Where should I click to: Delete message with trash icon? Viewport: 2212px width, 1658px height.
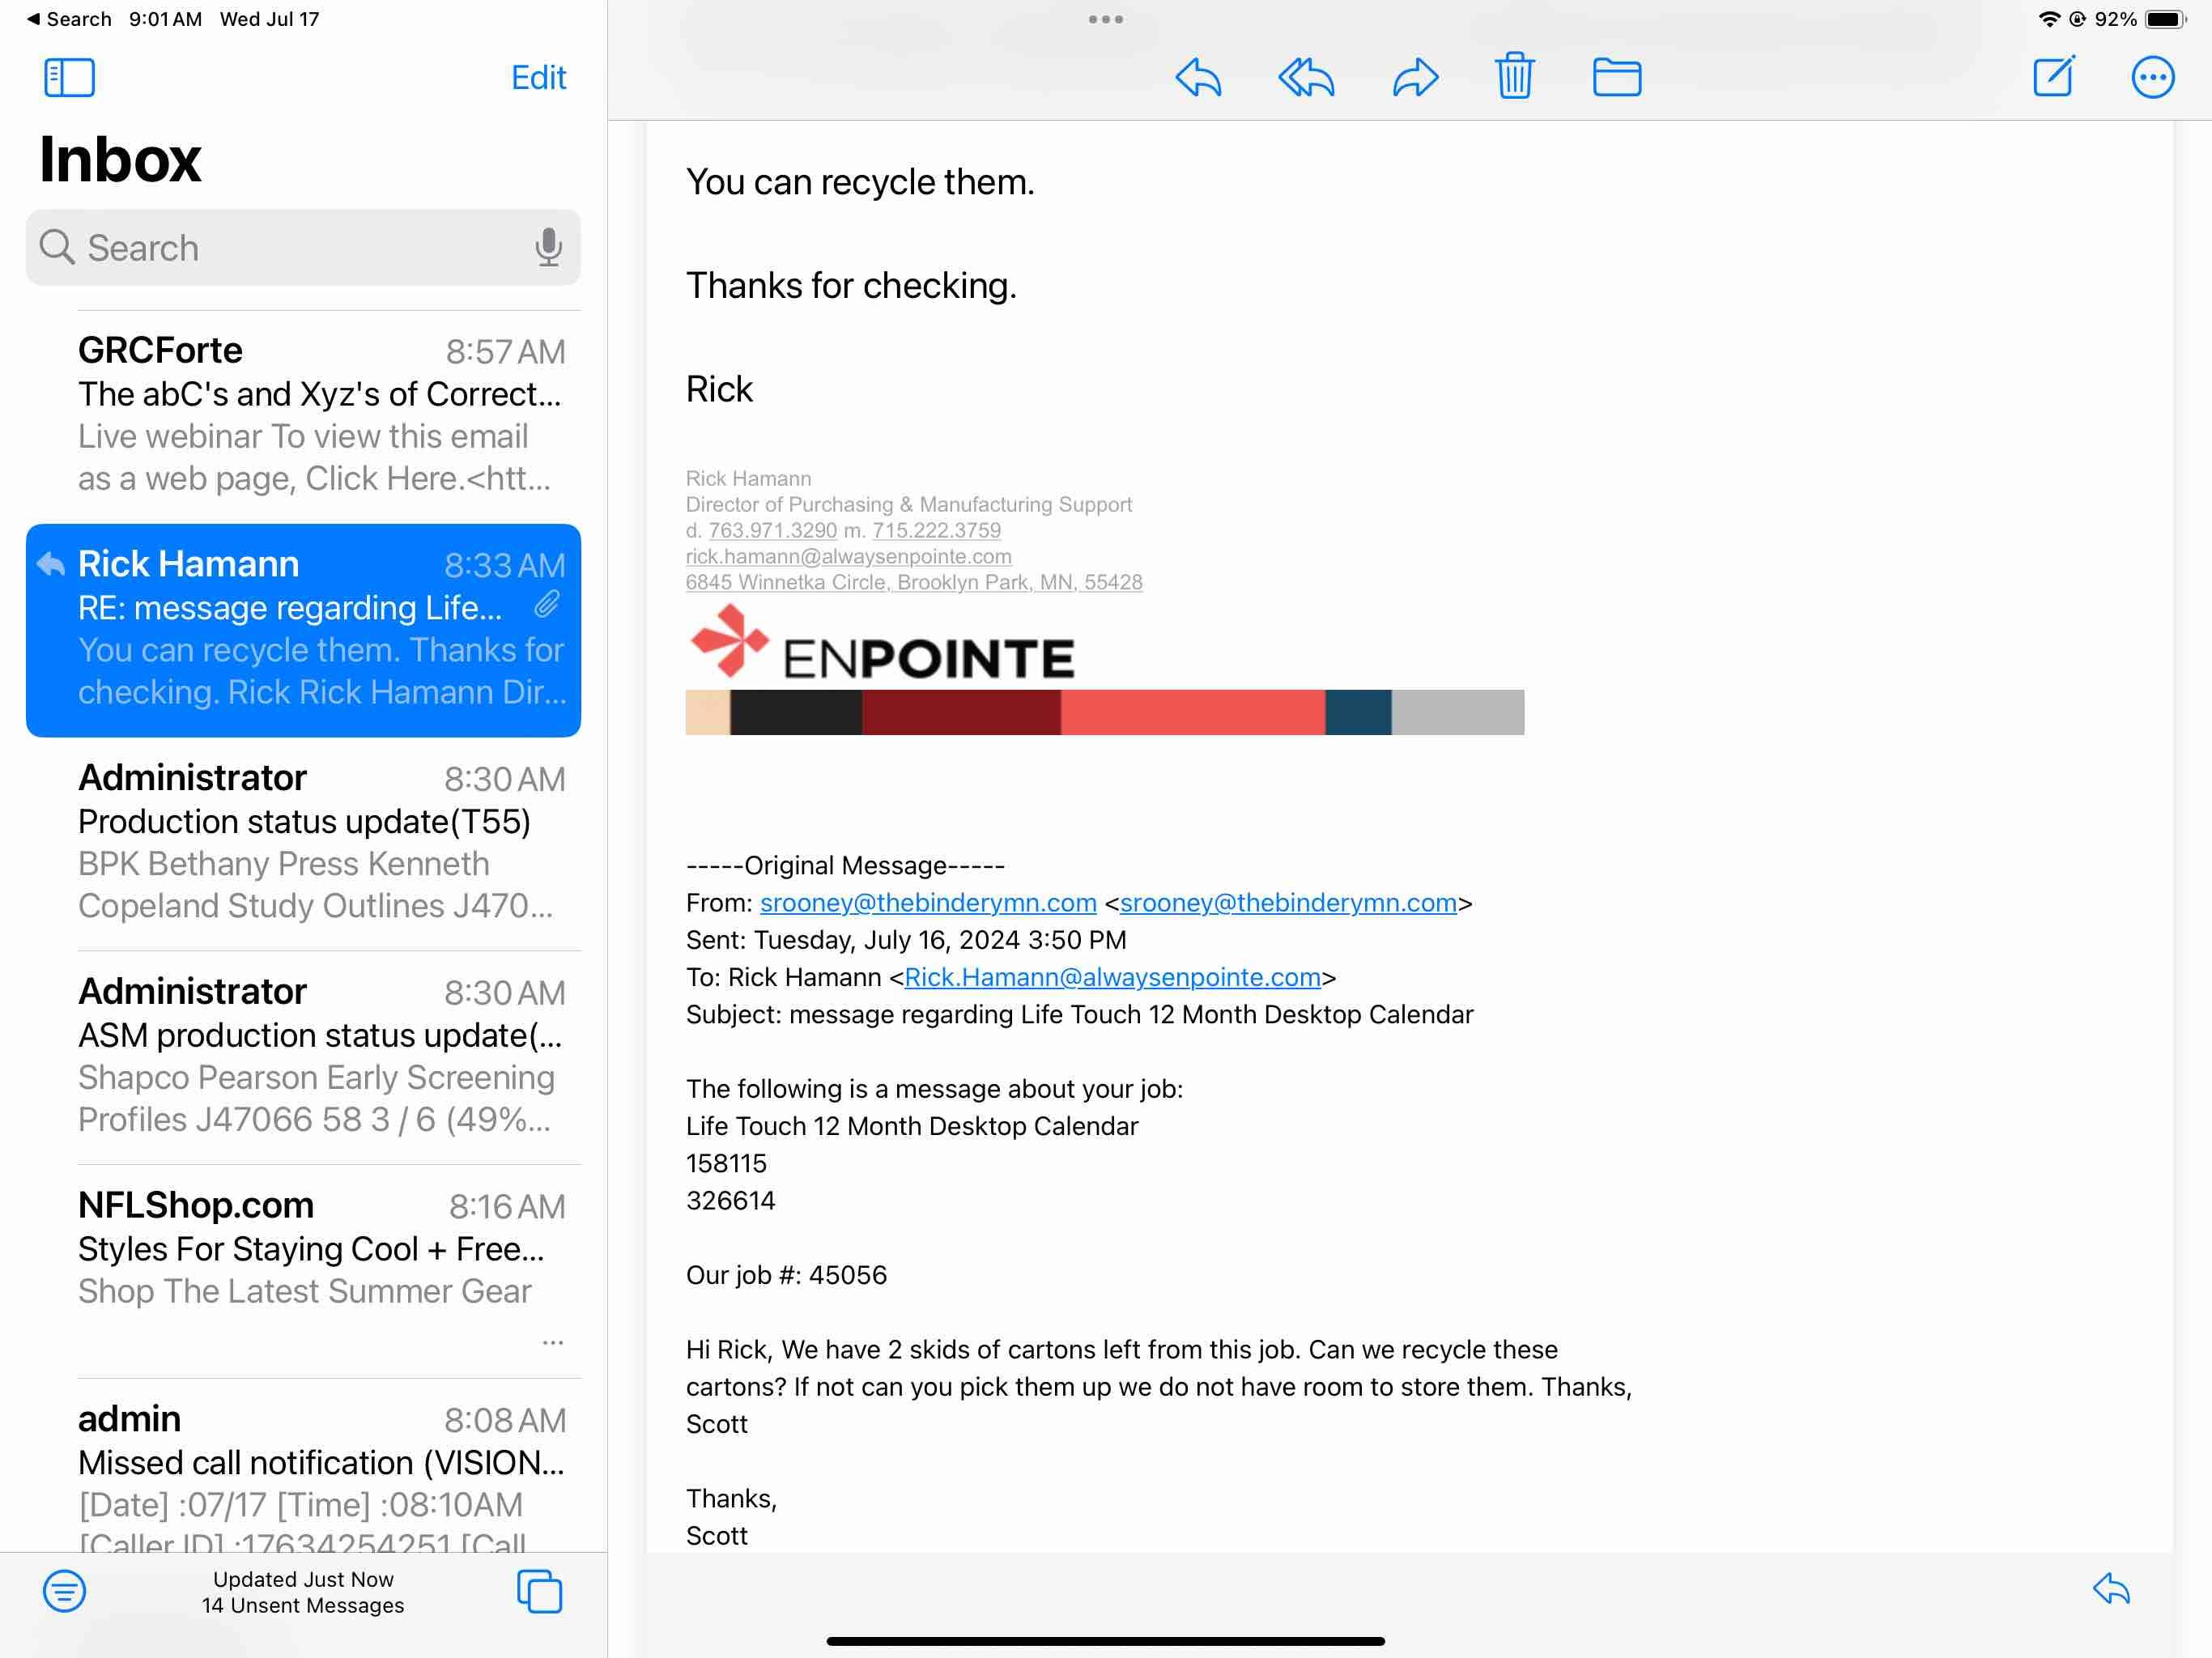tap(1514, 76)
